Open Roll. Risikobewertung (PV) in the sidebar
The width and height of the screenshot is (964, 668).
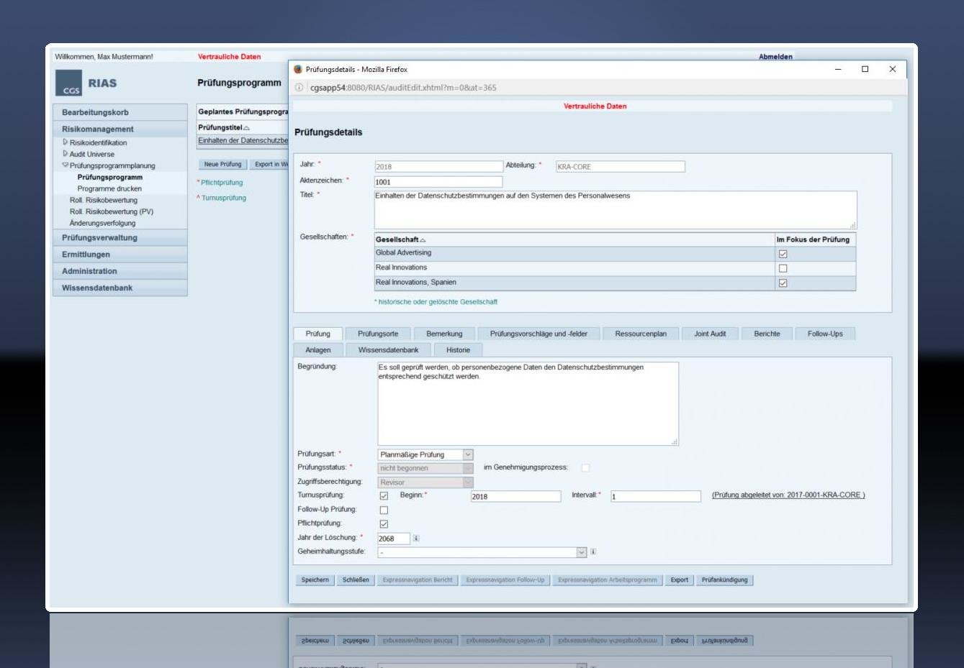tap(112, 212)
